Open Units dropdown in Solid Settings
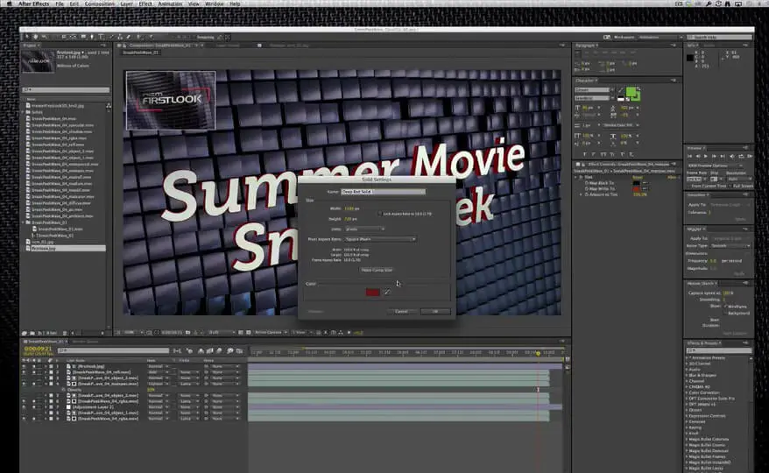This screenshot has height=473, width=769. point(365,229)
